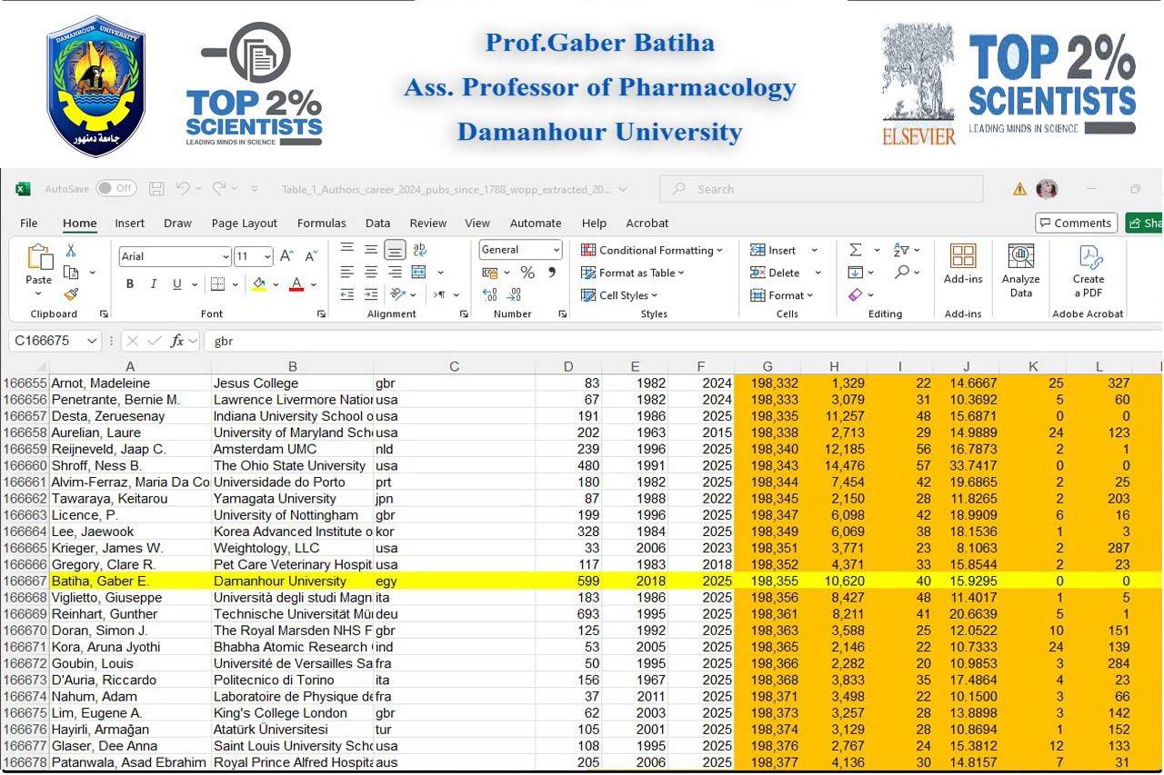Click the Increase Font Size icon
The image size is (1164, 775).
(x=286, y=256)
